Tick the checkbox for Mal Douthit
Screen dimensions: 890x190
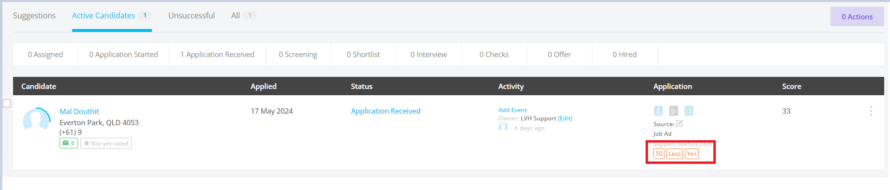coord(7,103)
